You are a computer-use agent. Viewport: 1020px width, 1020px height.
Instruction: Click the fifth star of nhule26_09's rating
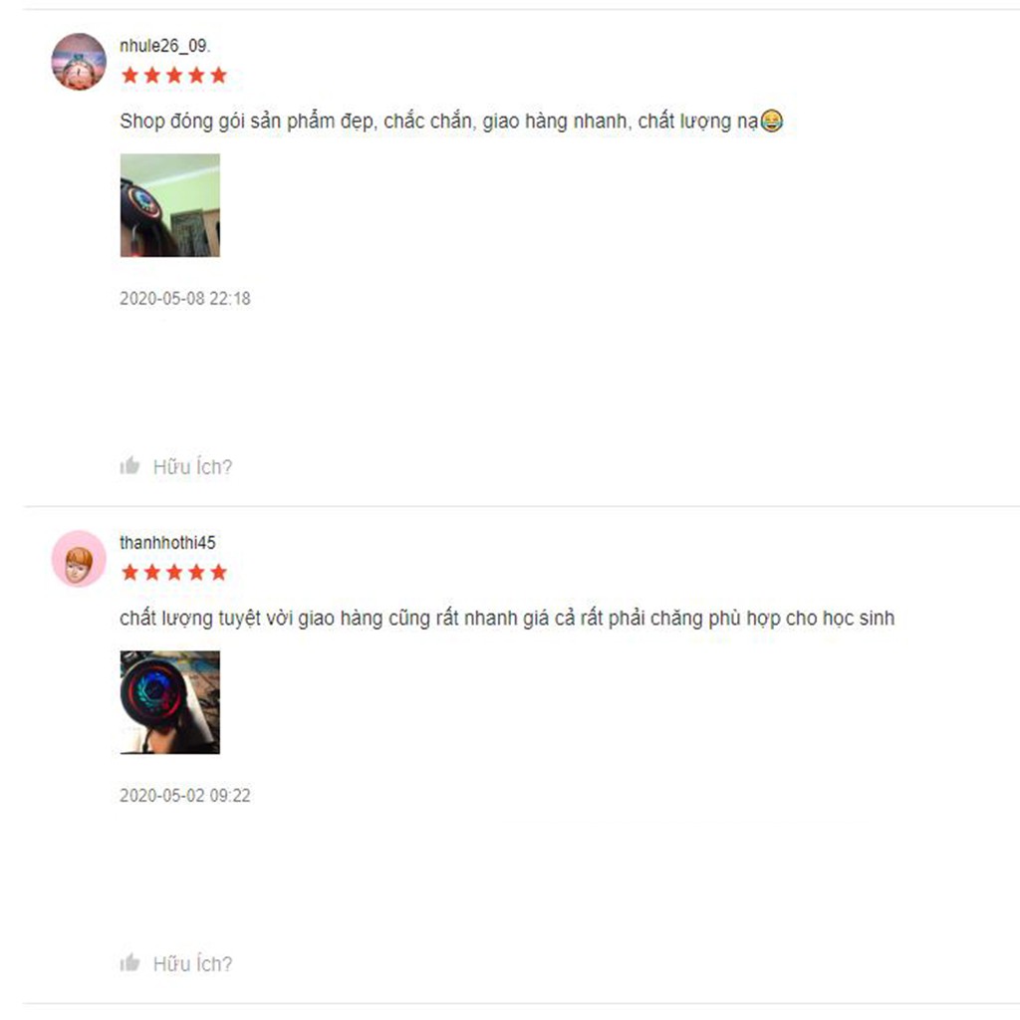(x=218, y=76)
